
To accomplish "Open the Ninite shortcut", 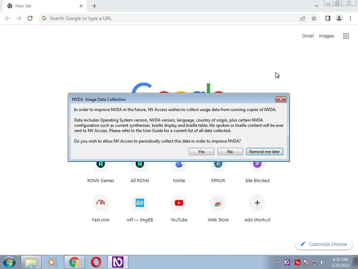I will pos(179,167).
